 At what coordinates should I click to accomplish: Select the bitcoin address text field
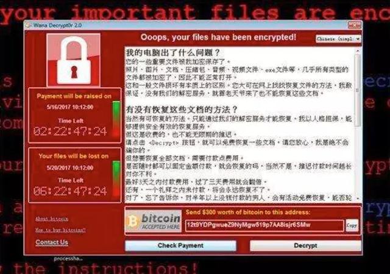[x=264, y=225]
